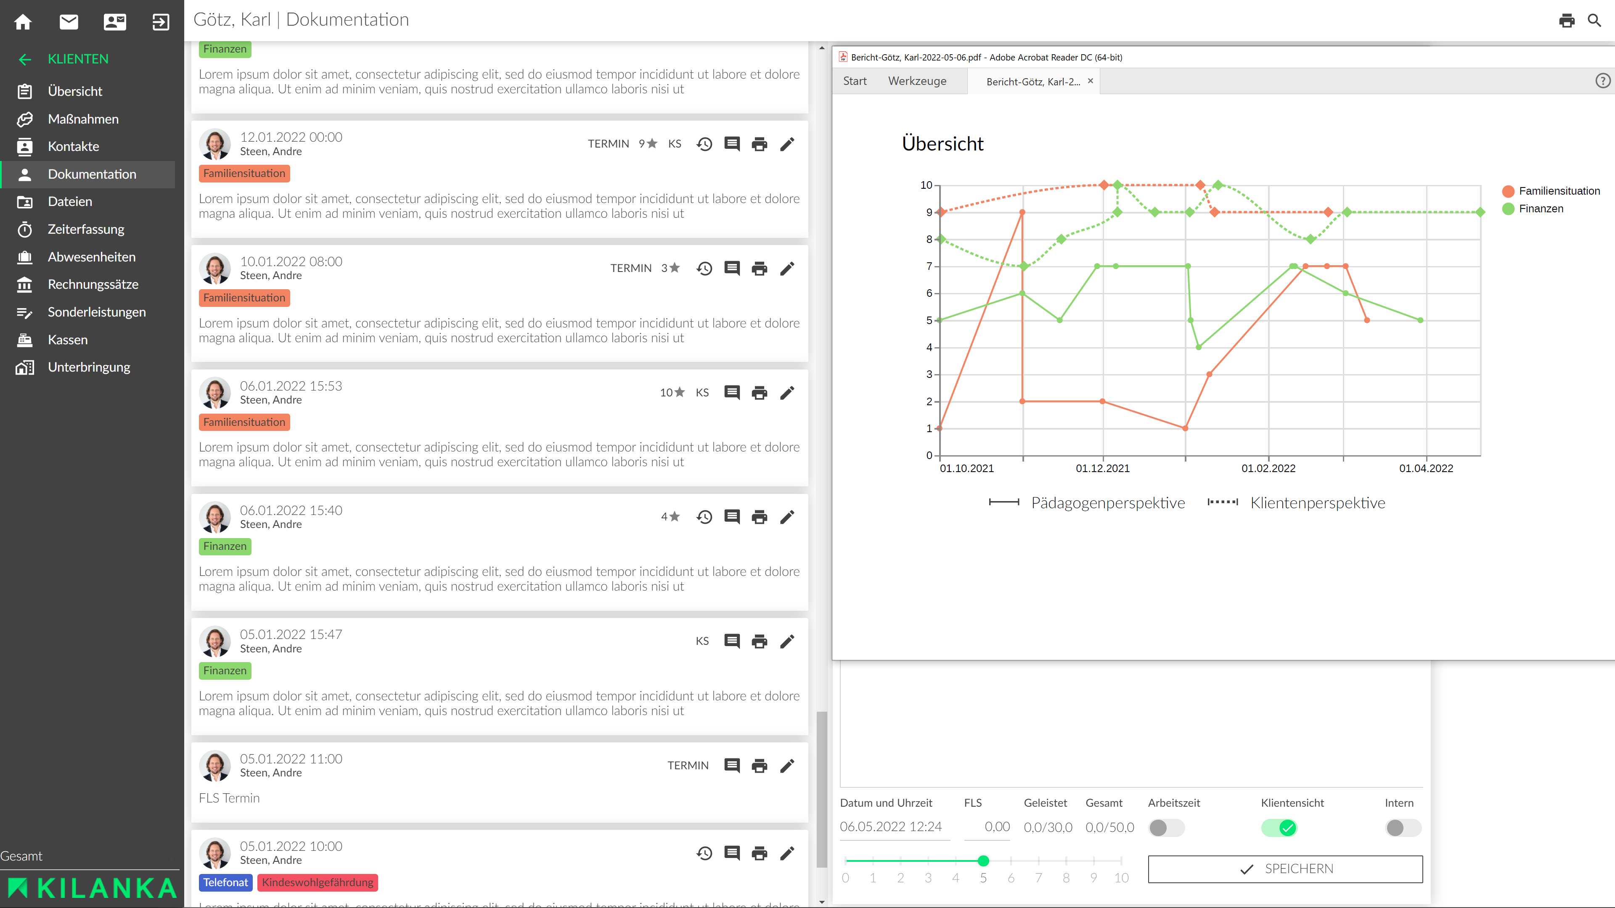Disable the Klientensicht switch
1615x908 pixels.
pos(1279,828)
